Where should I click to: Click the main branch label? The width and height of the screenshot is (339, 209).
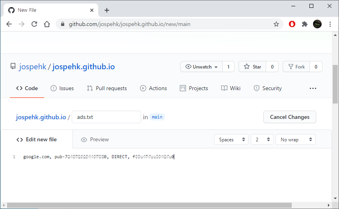tap(157, 117)
